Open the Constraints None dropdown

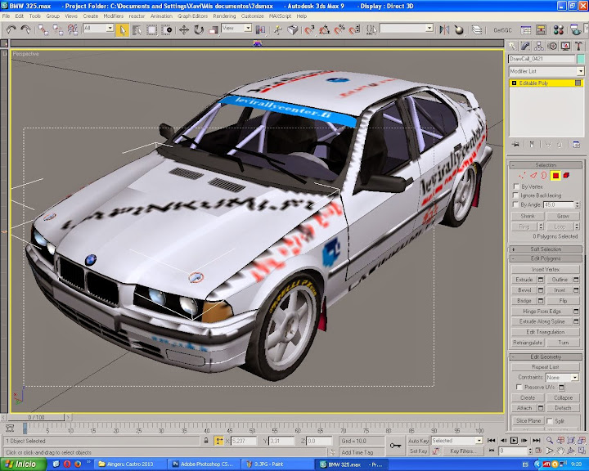562,377
